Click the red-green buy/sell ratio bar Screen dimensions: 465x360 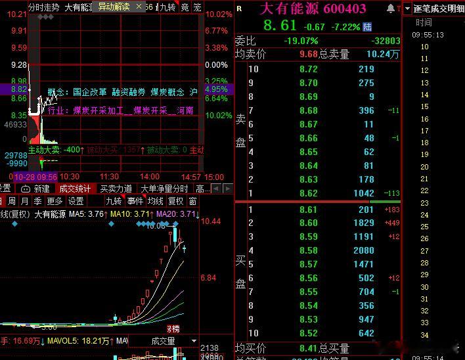pyautogui.click(x=318, y=202)
